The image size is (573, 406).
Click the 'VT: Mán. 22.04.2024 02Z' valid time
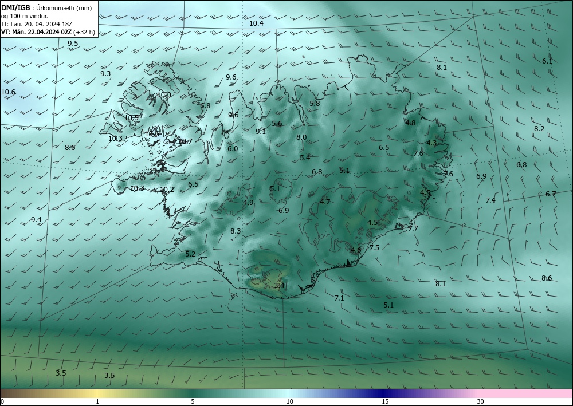pyautogui.click(x=37, y=32)
